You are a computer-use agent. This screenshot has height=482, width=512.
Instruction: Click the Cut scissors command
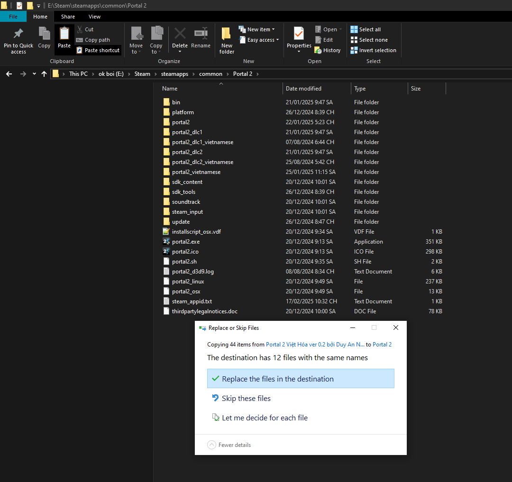85,29
